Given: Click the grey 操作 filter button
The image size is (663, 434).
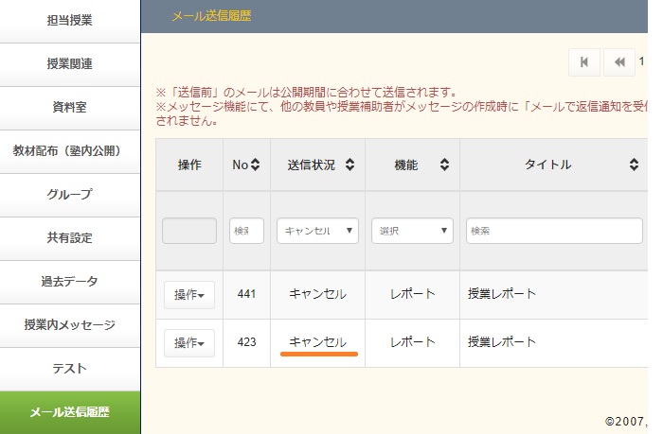Looking at the screenshot, I should [x=189, y=231].
